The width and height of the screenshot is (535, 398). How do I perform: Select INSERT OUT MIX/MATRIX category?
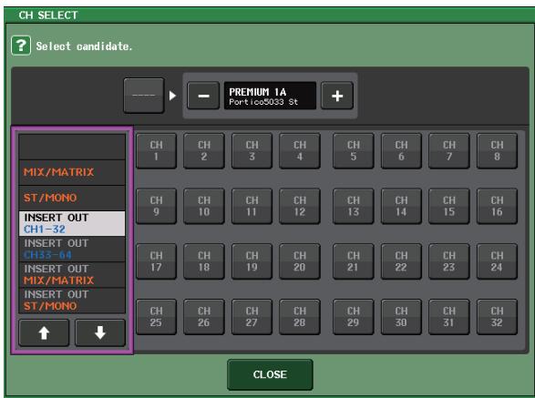point(72,274)
